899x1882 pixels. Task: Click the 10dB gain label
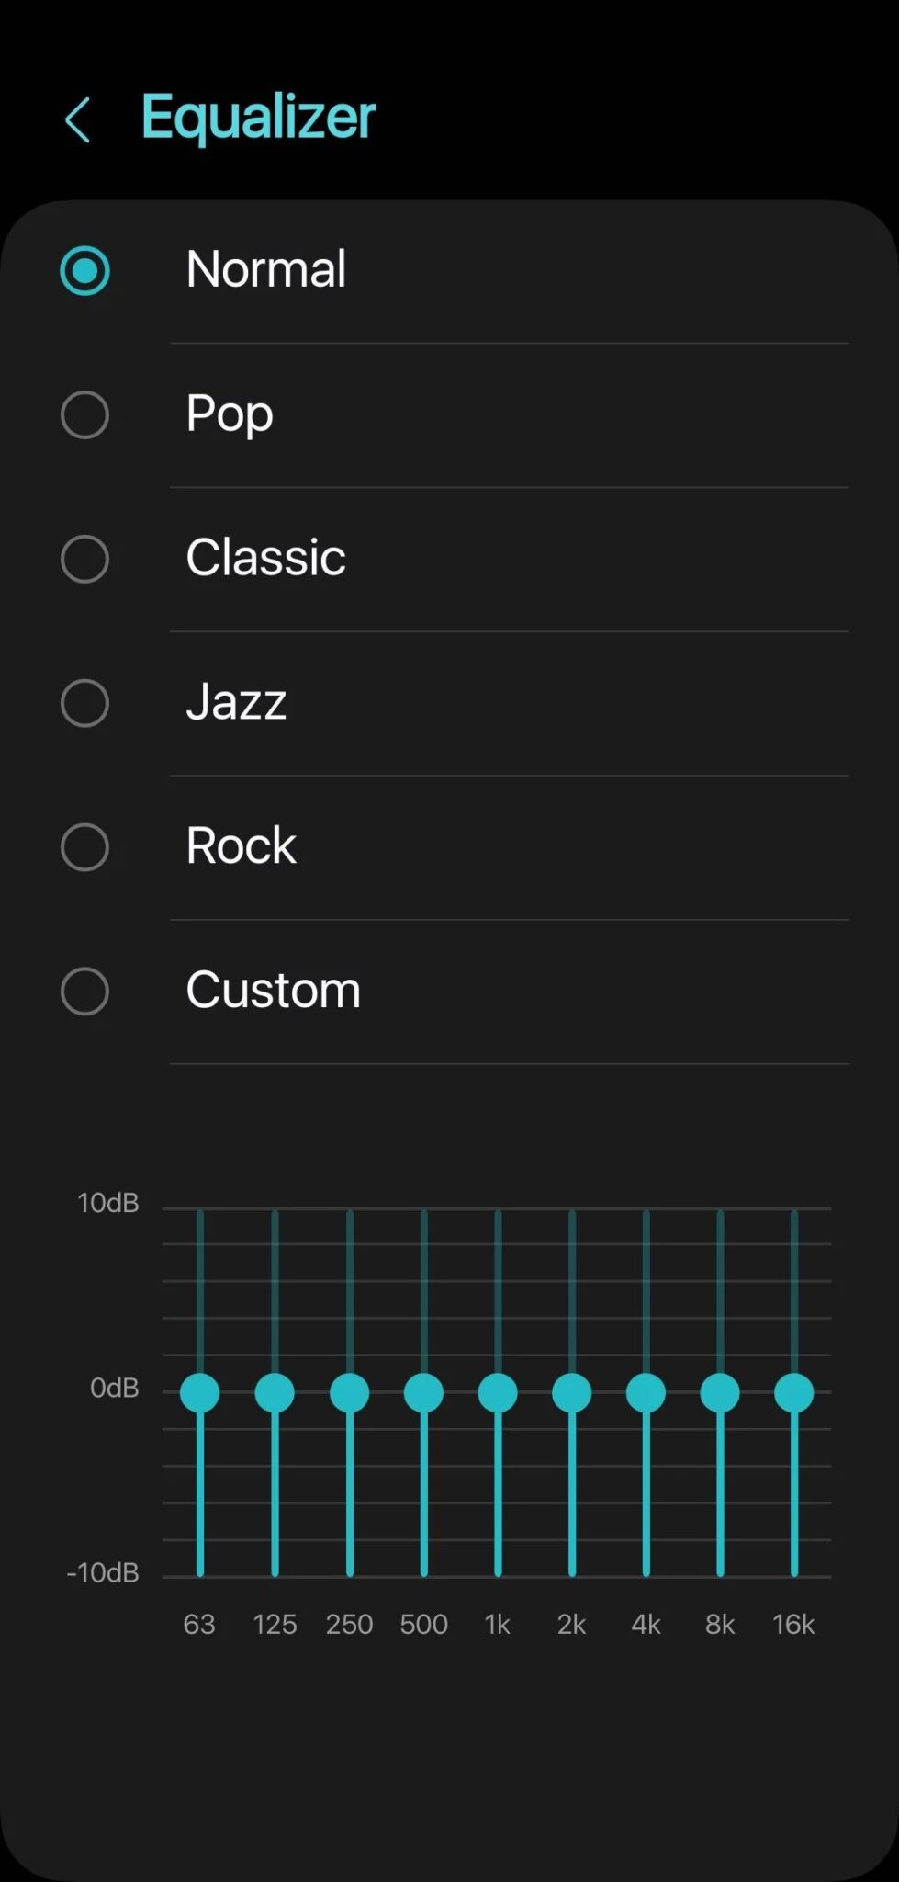click(x=107, y=1204)
